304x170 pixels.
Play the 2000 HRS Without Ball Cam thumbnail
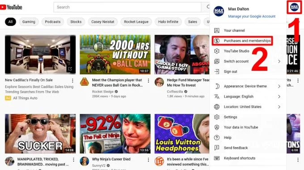coord(115,55)
